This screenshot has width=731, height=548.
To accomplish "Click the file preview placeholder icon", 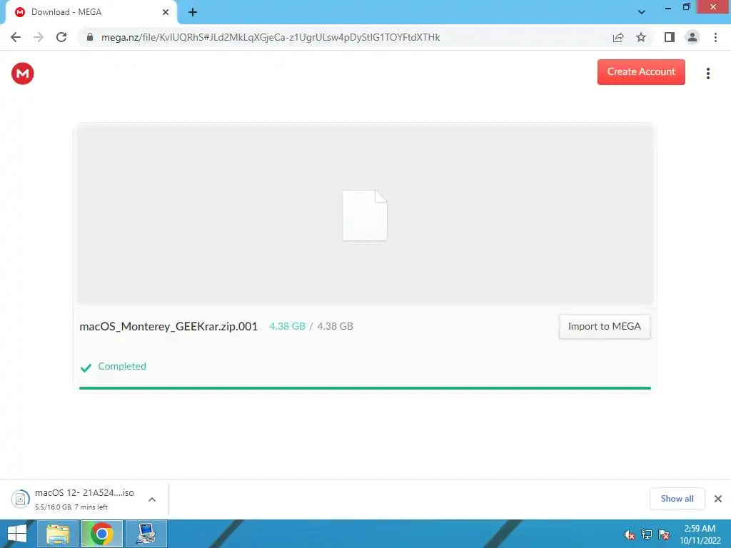I will [x=365, y=215].
